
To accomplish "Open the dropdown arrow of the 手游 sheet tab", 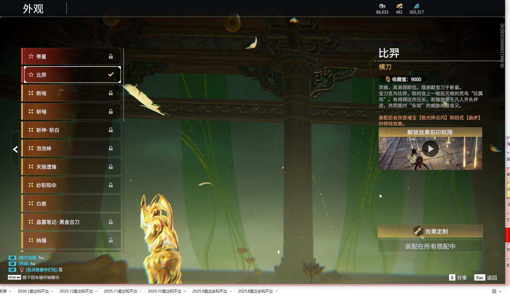I will coord(10,291).
